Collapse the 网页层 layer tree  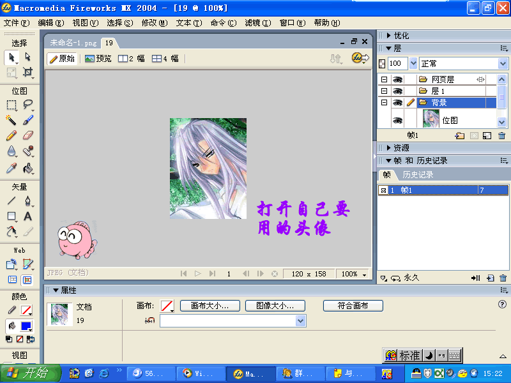(x=385, y=79)
